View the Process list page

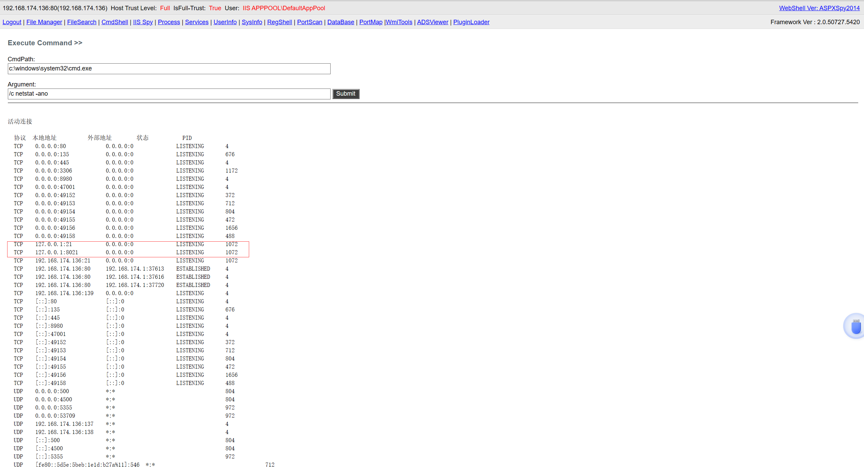(x=169, y=22)
